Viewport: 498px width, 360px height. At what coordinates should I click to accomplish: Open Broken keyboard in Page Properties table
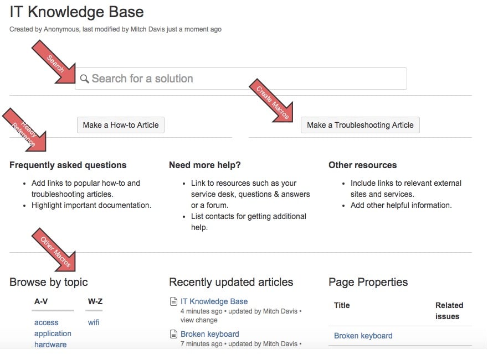[x=363, y=336]
